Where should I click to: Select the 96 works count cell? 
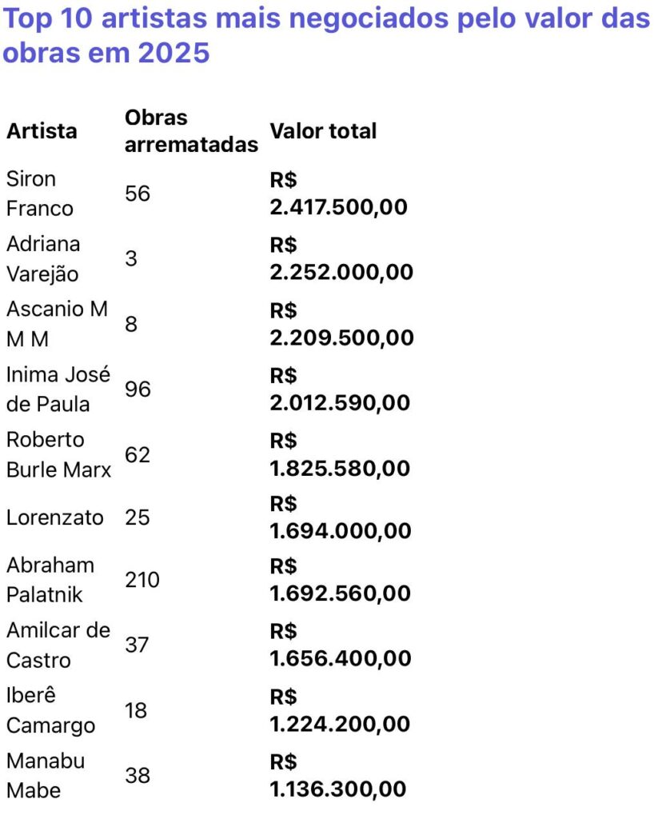click(138, 389)
